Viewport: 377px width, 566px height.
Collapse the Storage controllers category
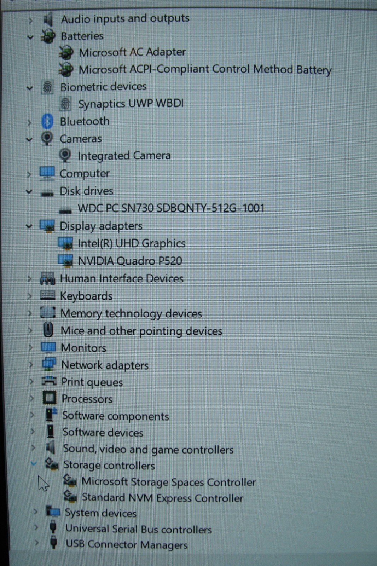(34, 464)
